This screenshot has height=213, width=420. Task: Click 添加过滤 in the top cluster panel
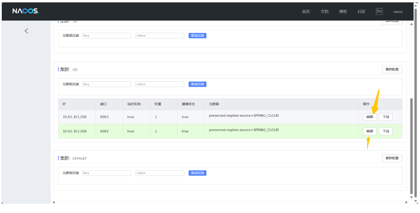[x=197, y=35]
